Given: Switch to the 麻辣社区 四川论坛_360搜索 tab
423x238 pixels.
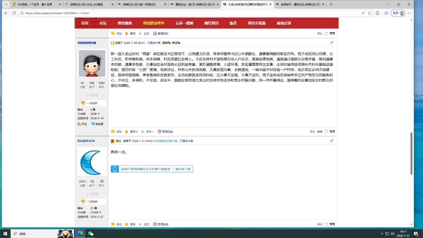Looking at the screenshot, I should [89, 5].
